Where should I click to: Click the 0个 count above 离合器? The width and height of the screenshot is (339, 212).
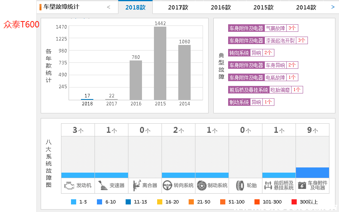click(145, 130)
